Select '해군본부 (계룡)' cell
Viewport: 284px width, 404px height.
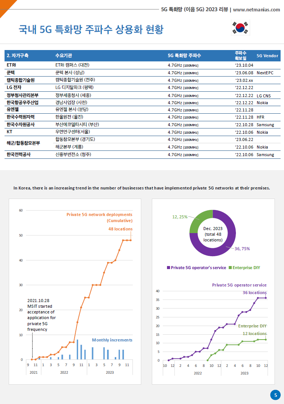[69, 147]
